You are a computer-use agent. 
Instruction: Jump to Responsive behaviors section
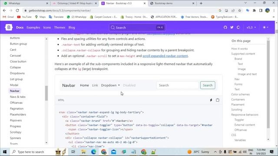pos(245,114)
